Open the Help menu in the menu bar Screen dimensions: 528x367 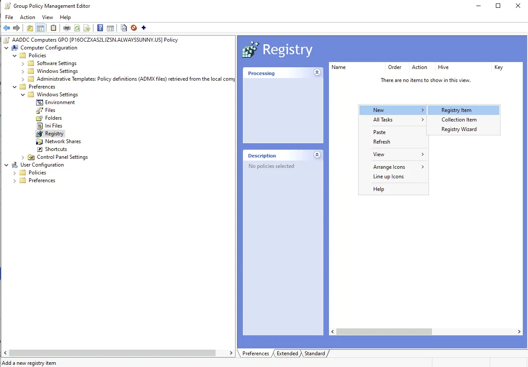pos(65,17)
